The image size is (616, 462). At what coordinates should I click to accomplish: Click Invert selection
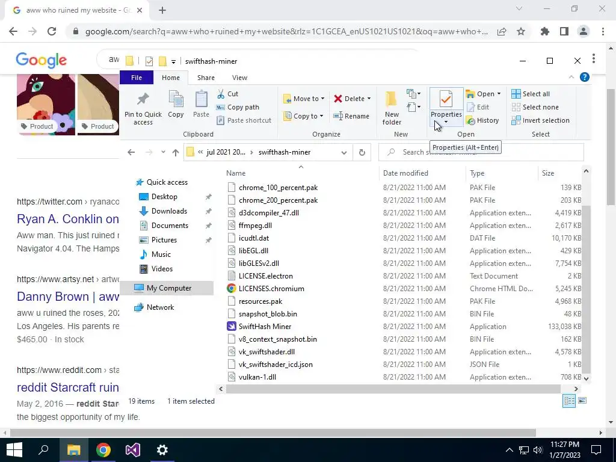coord(541,120)
